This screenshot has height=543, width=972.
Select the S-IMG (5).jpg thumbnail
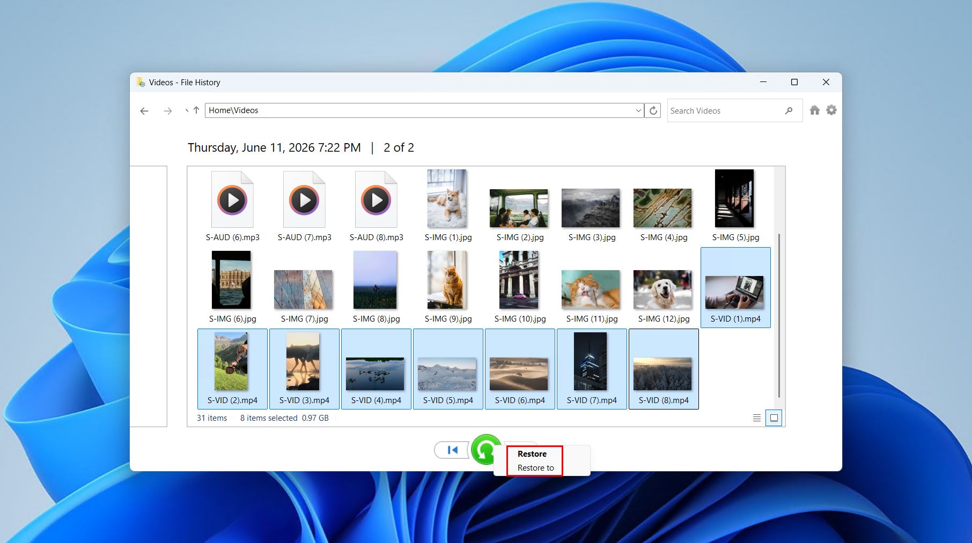(x=734, y=199)
